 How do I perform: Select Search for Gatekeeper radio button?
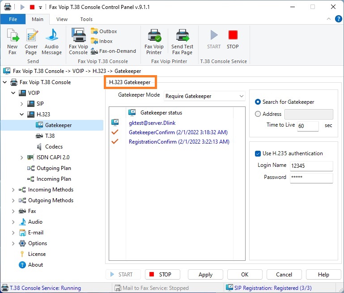[x=258, y=102]
